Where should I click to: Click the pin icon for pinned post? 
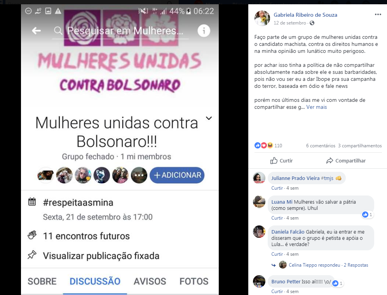coord(32,255)
